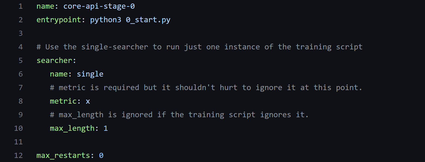
Task: Click the value 'single' on line 6
Action: 90,74
